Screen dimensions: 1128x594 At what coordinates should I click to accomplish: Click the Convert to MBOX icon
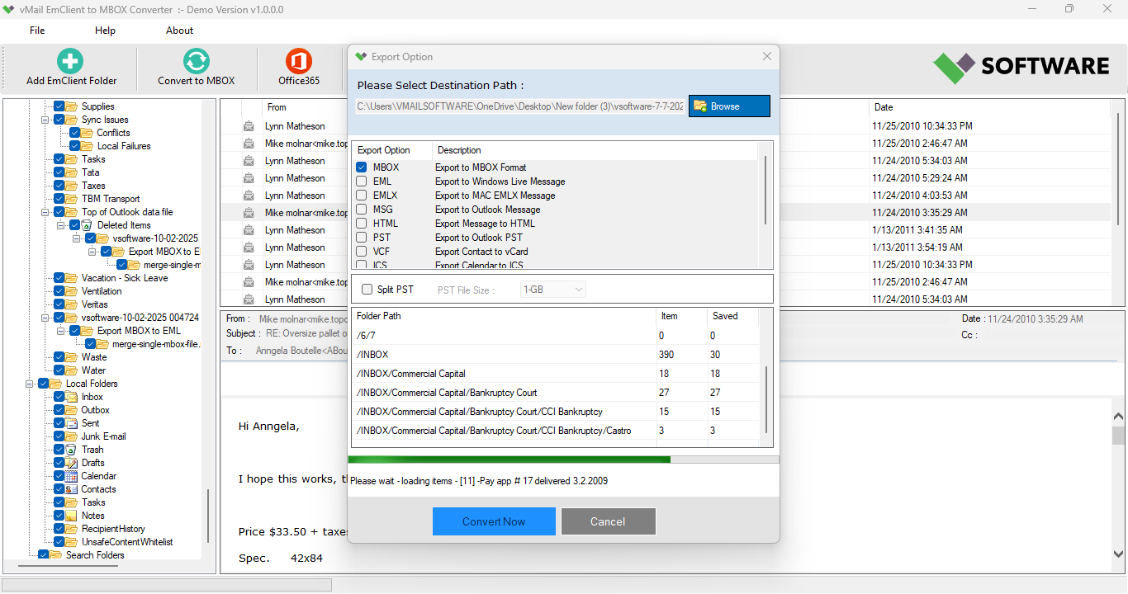196,61
